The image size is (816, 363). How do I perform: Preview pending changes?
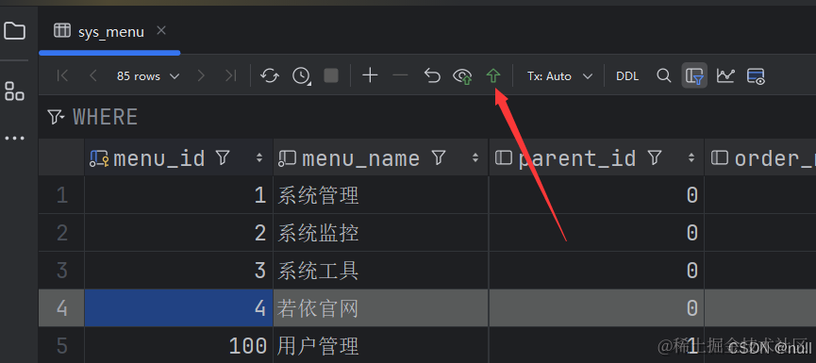pyautogui.click(x=462, y=76)
